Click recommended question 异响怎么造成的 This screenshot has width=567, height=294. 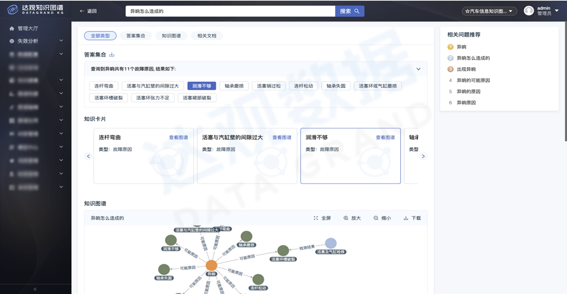pos(473,58)
